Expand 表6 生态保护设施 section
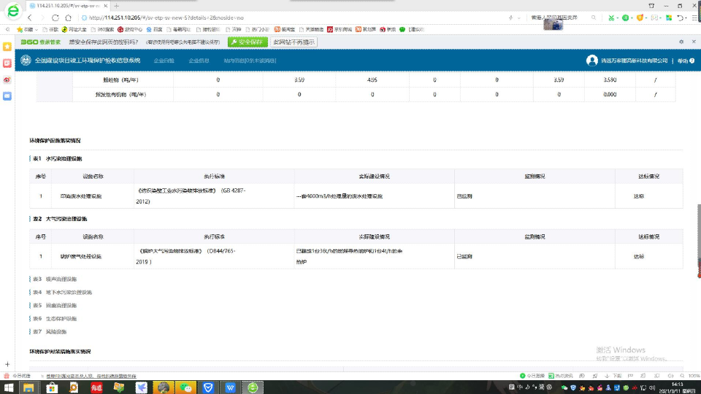 tap(55, 318)
